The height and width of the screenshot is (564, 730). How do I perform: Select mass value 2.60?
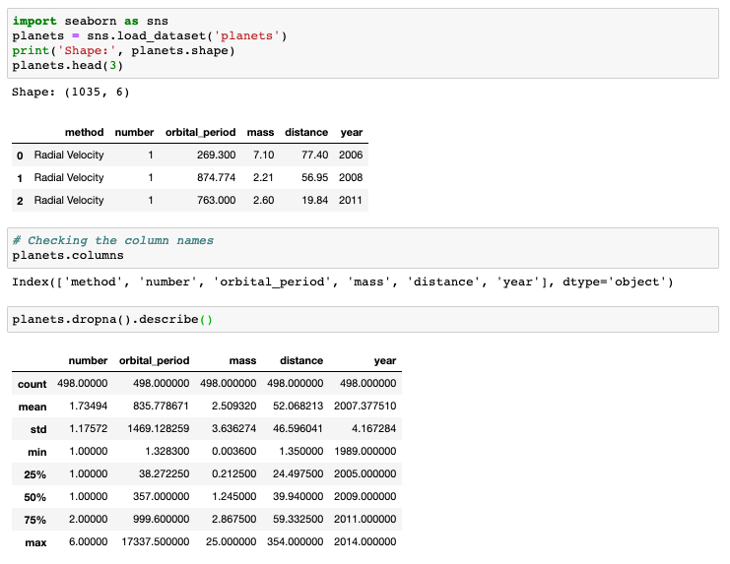pos(263,201)
